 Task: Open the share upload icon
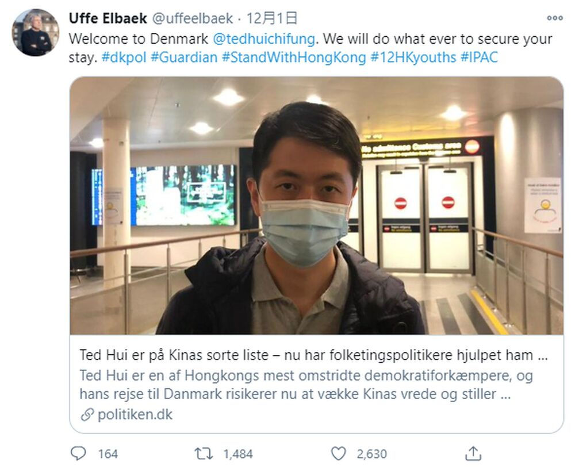[x=473, y=453]
